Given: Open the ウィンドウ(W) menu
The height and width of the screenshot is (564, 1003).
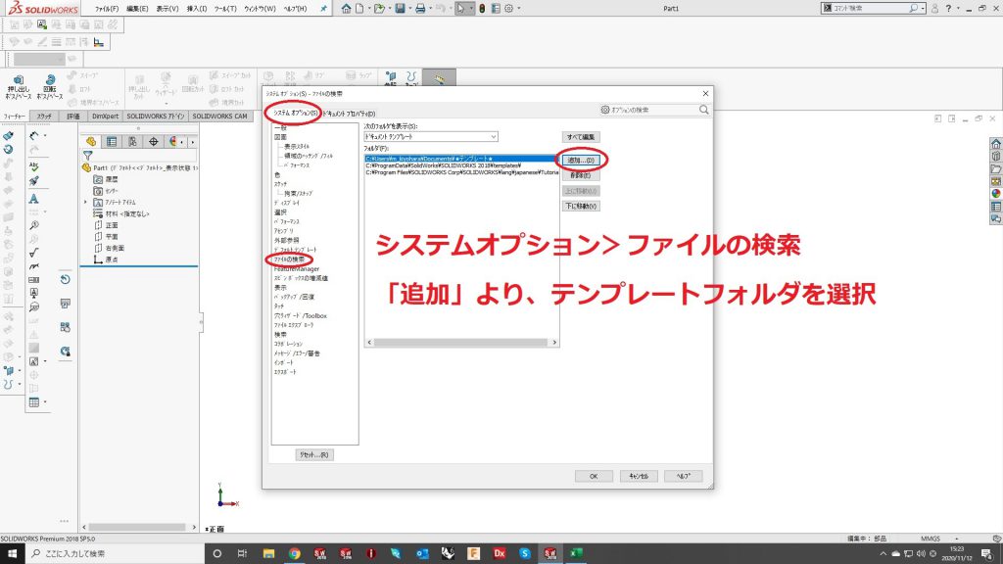Looking at the screenshot, I should point(260,9).
